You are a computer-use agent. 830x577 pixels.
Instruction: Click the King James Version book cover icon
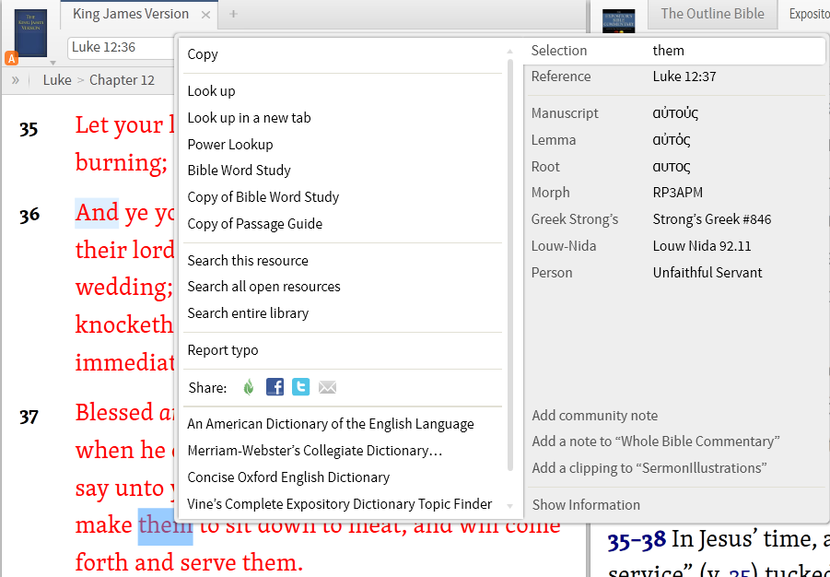pos(30,33)
